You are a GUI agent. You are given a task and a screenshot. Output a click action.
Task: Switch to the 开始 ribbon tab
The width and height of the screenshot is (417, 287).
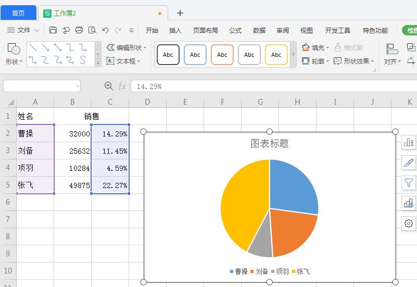click(x=152, y=30)
